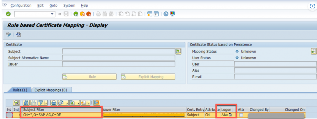Click the import certificate icon next to the Subject field
Viewport: 317px width, 119px height.
[178, 51]
